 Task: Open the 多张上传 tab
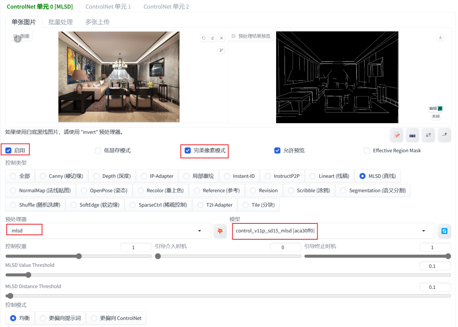coord(97,22)
